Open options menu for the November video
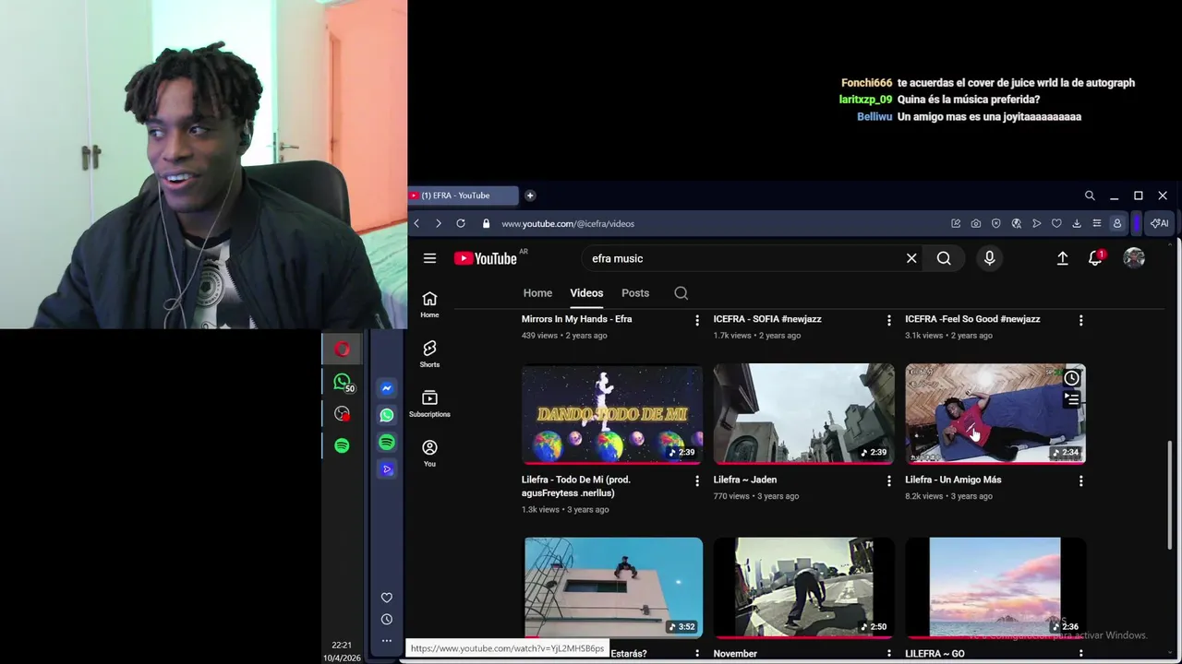1182x664 pixels. click(889, 654)
